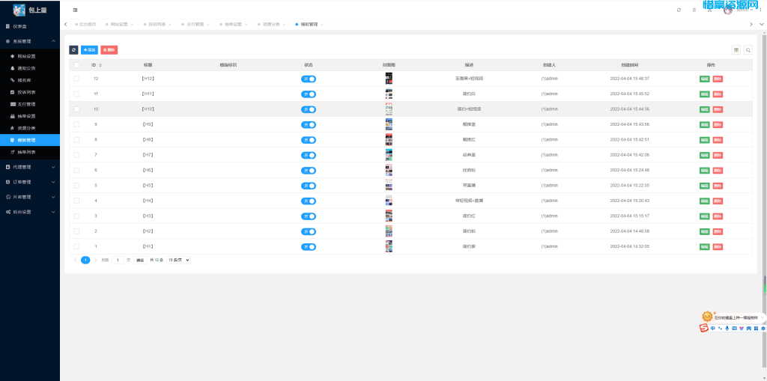Click the green edit button for H11
Image resolution: width=767 pixels, height=381 pixels.
click(705, 94)
